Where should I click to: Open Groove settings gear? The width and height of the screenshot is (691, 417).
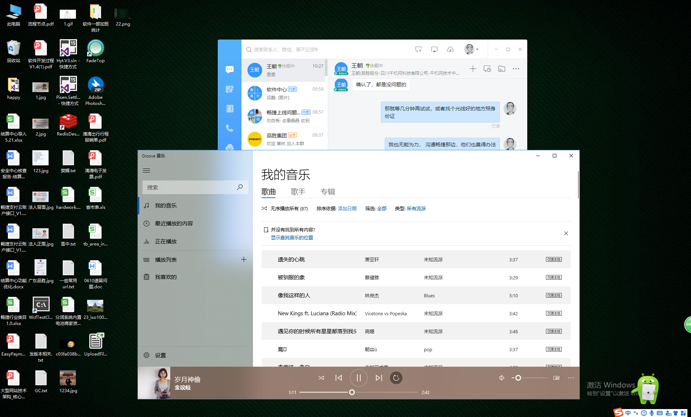(x=146, y=355)
